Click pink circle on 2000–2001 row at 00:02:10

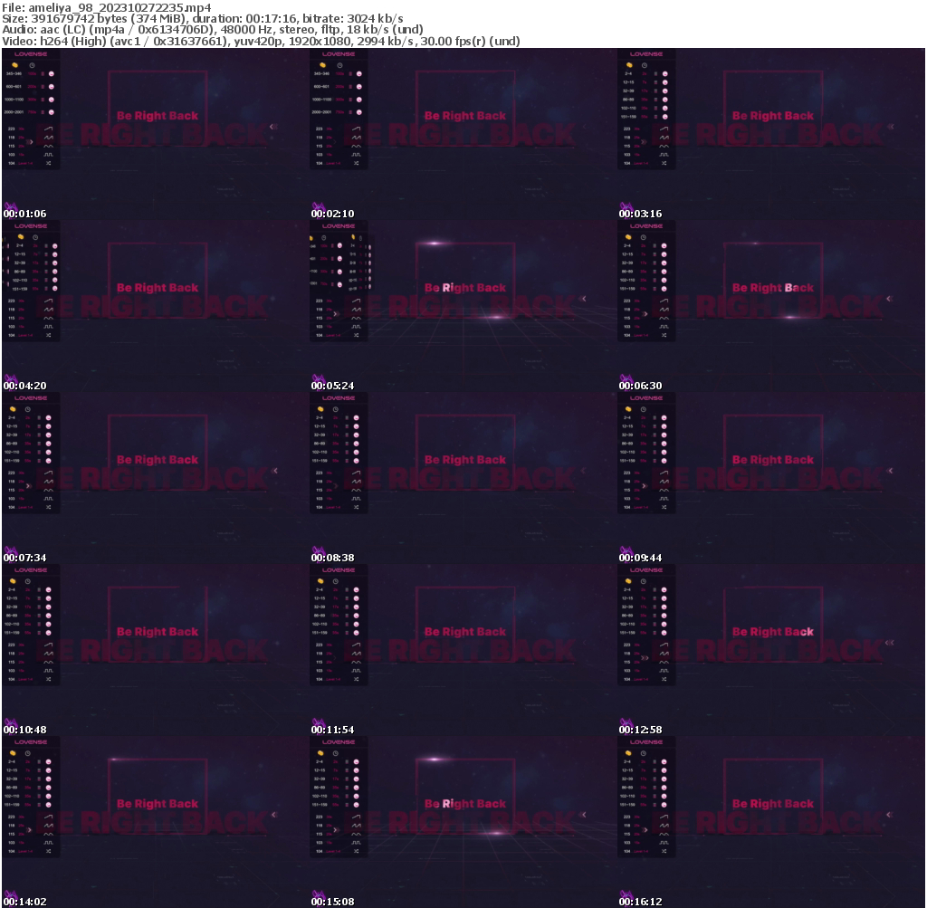(x=359, y=112)
